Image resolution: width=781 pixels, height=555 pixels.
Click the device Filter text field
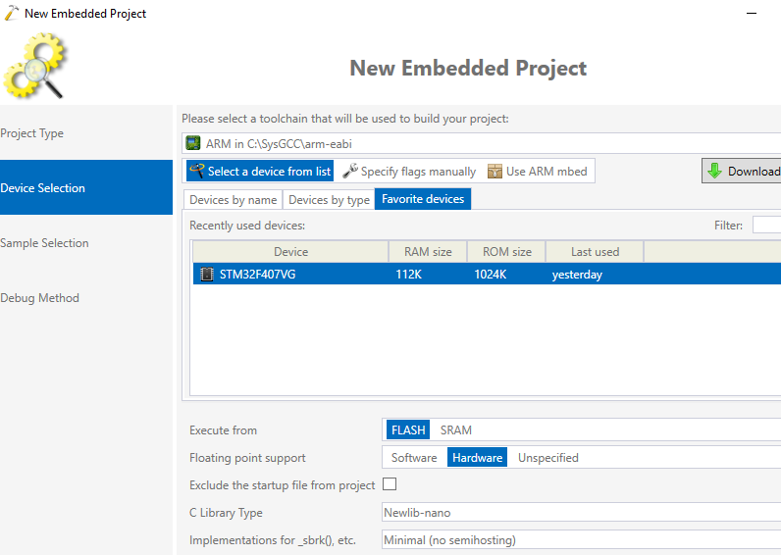tap(766, 226)
